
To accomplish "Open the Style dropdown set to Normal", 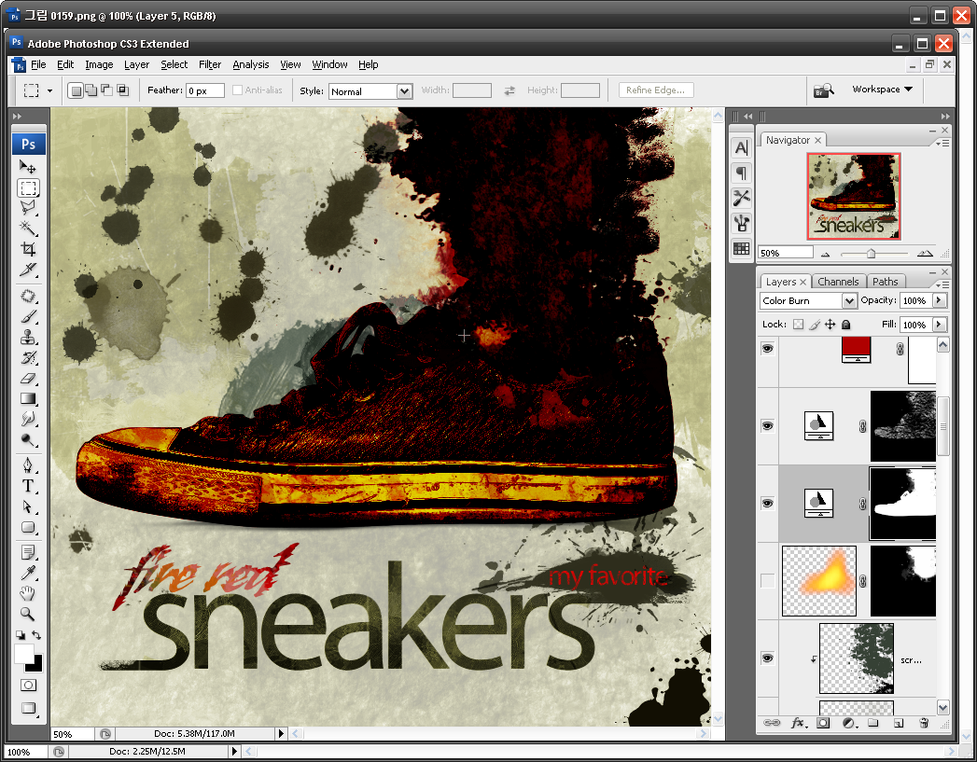I will 404,91.
